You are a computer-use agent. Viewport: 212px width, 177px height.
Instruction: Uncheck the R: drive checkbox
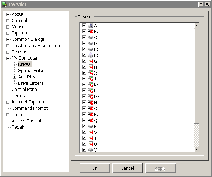point(84,126)
